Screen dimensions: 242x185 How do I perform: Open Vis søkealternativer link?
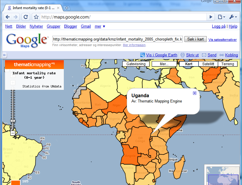tap(223, 40)
